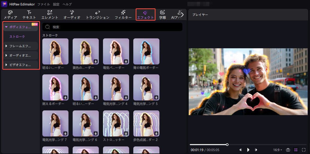Select the first 明るい...ーダー effect thumbnail
This screenshot has height=154, width=310.
[55, 51]
